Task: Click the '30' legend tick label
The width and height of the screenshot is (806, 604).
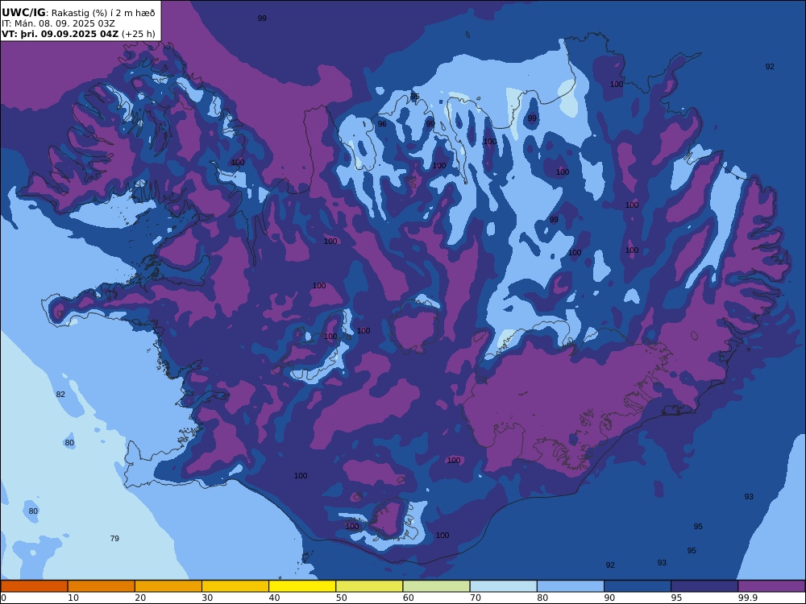Action: (207, 598)
